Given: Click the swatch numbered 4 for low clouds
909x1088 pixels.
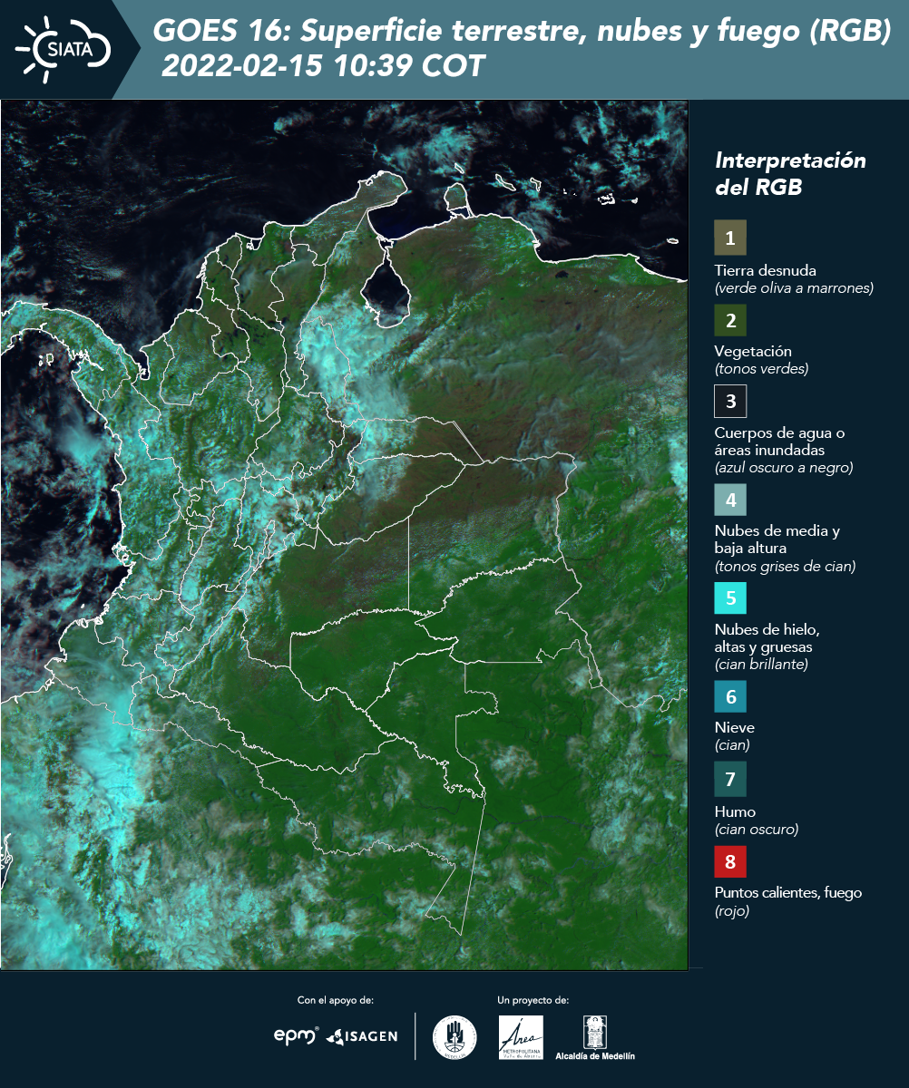Looking at the screenshot, I should tap(730, 500).
